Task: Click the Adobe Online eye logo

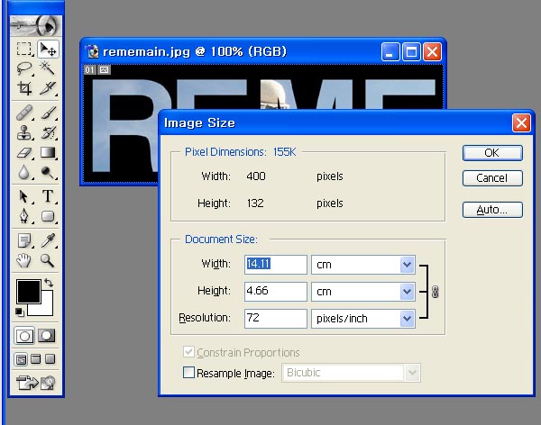Action: 36,25
